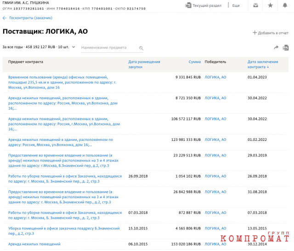294x251 pixels.
Task: Open the 106 572 117 RUB аренда contract
Action: [x=64, y=124]
